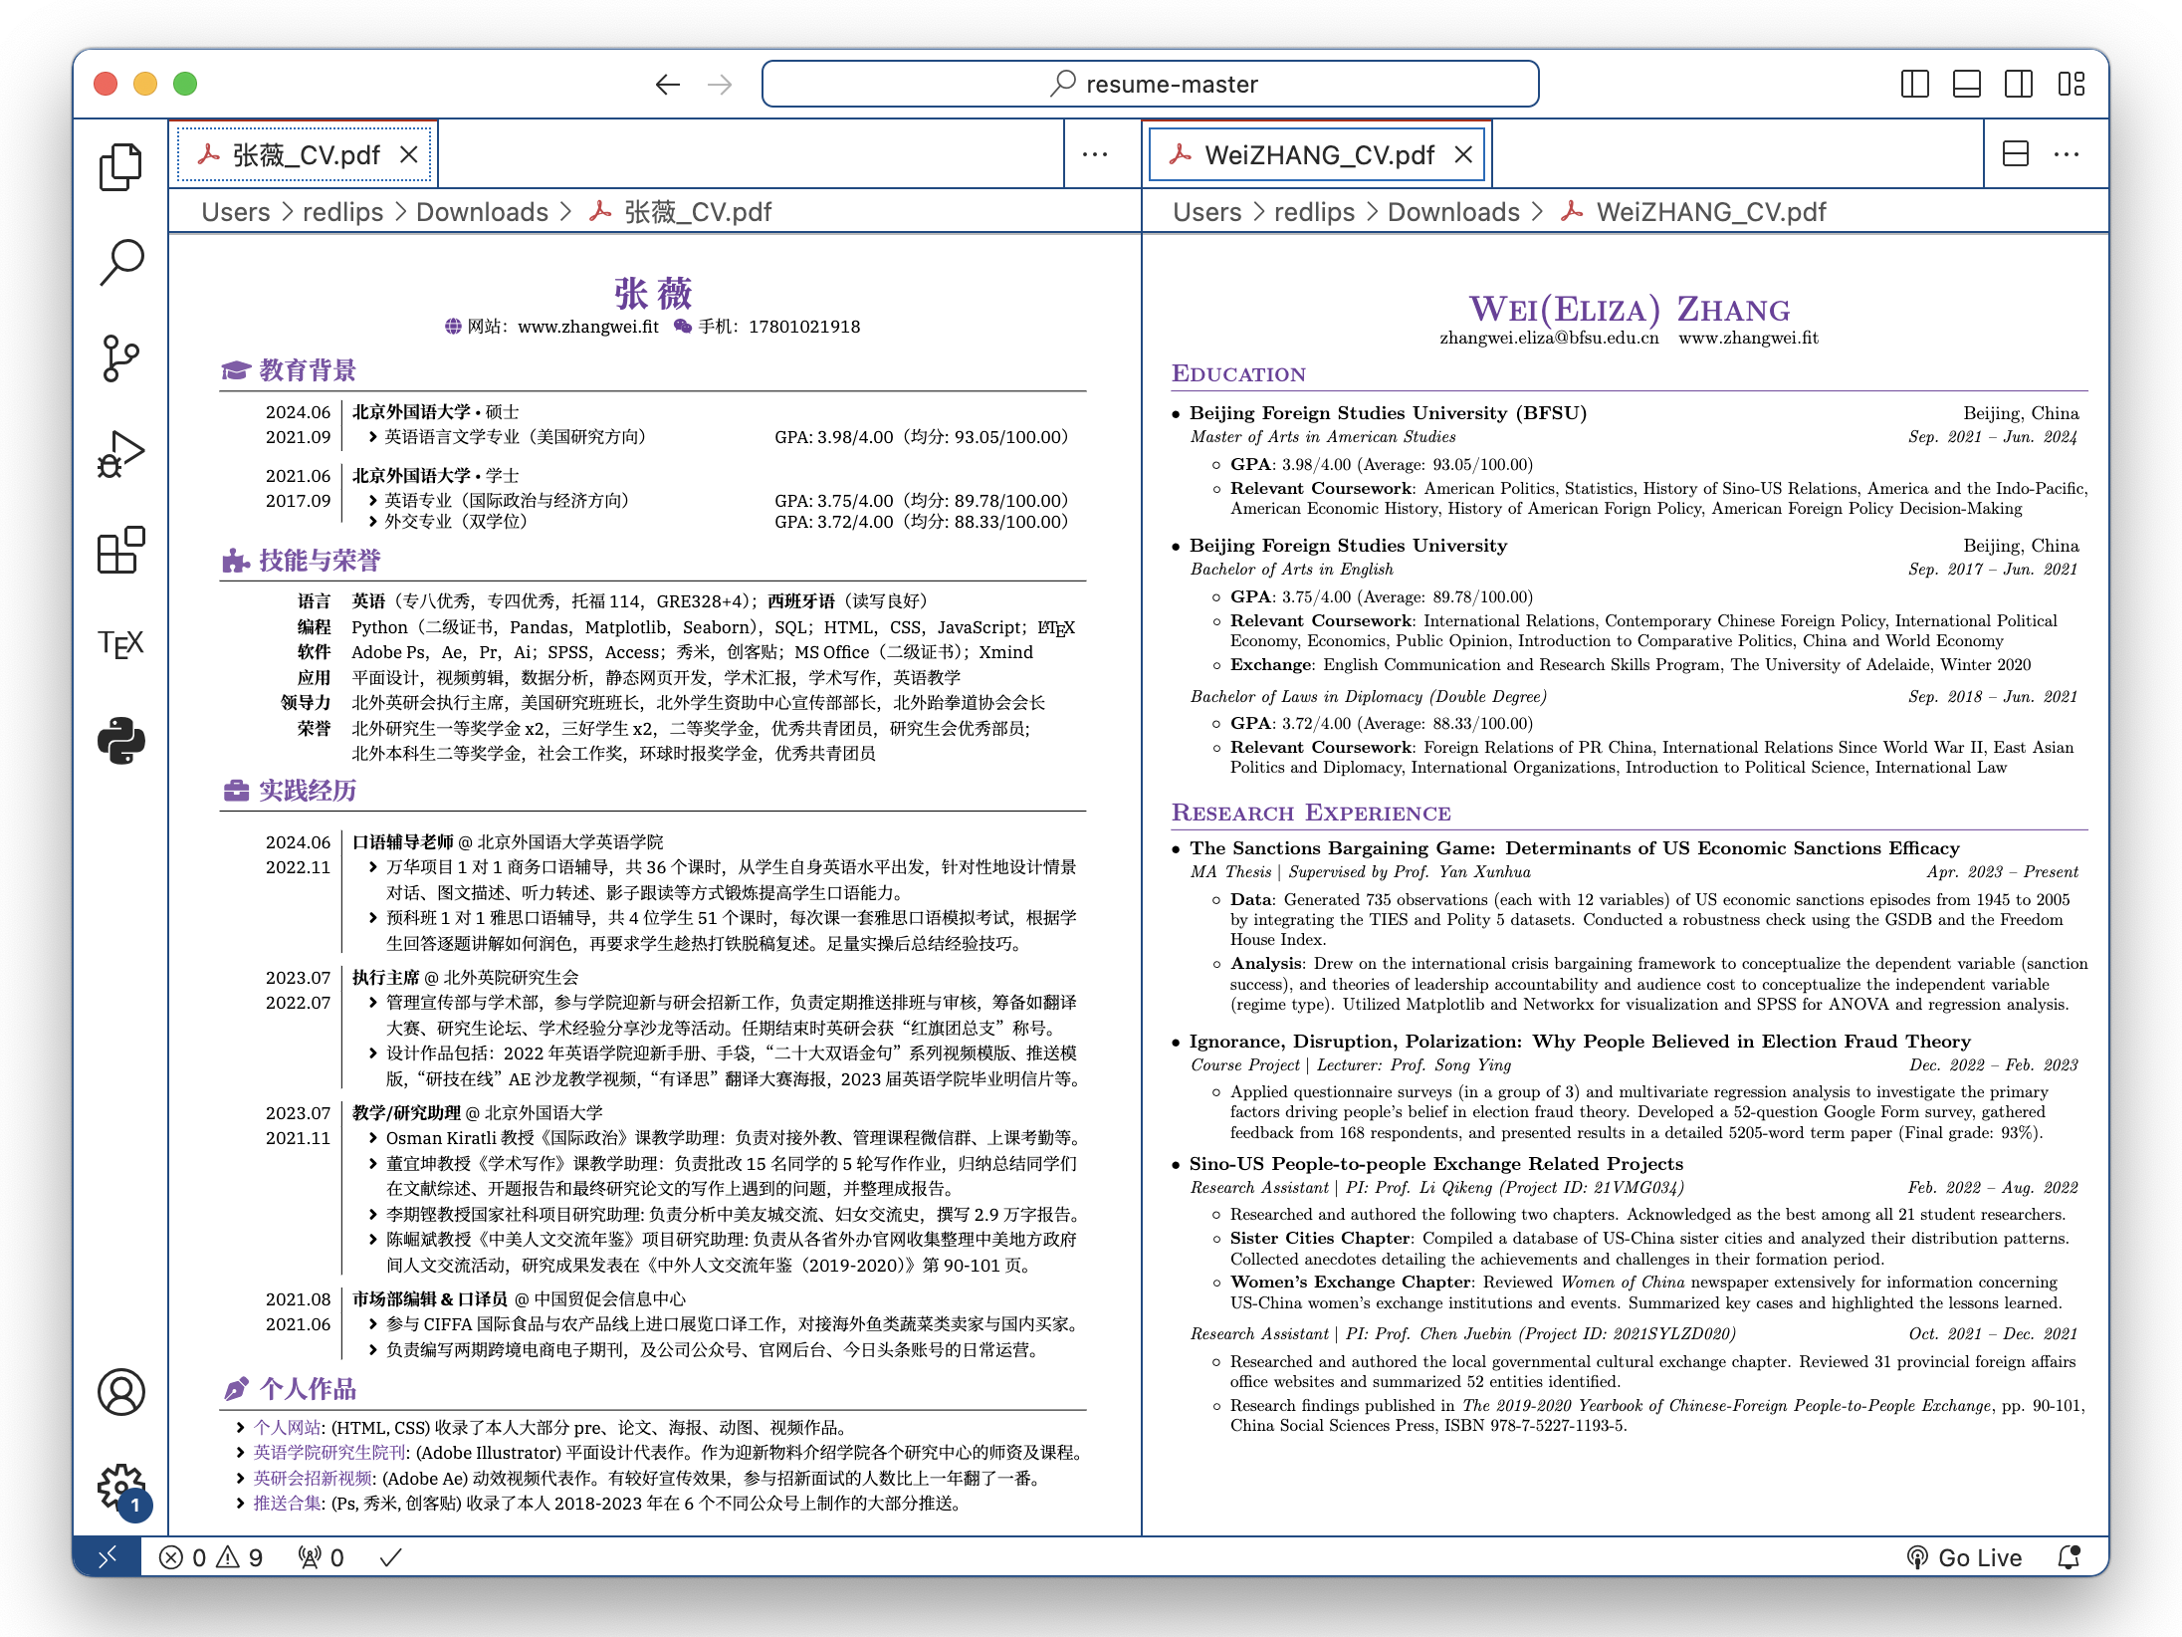Go forward in navigation history
Screen dimensions: 2182x1637
[720, 85]
